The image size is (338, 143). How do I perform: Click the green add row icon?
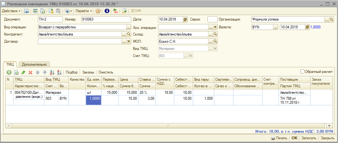point(9,72)
